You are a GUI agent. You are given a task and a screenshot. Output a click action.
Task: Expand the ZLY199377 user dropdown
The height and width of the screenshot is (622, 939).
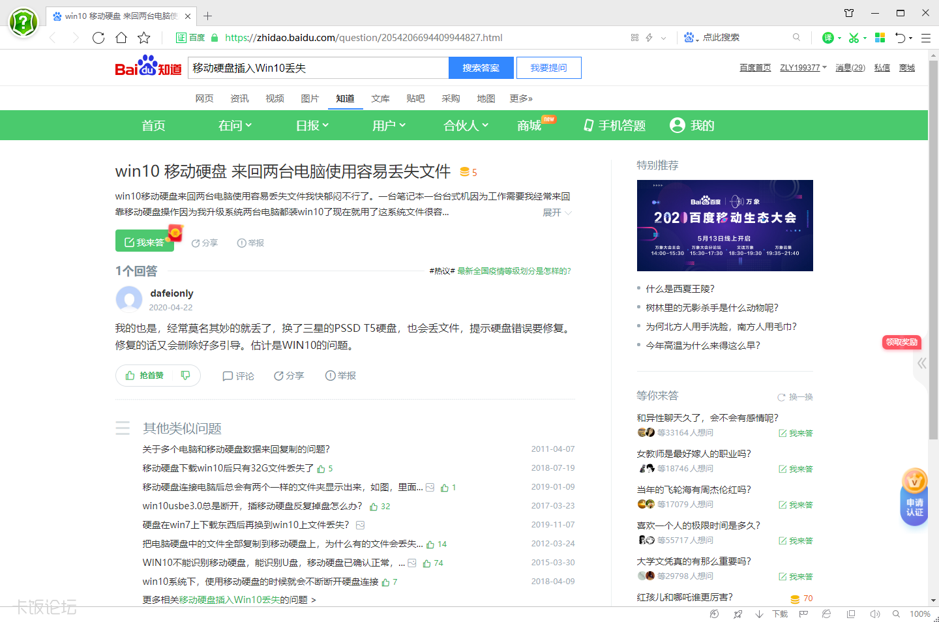[803, 68]
